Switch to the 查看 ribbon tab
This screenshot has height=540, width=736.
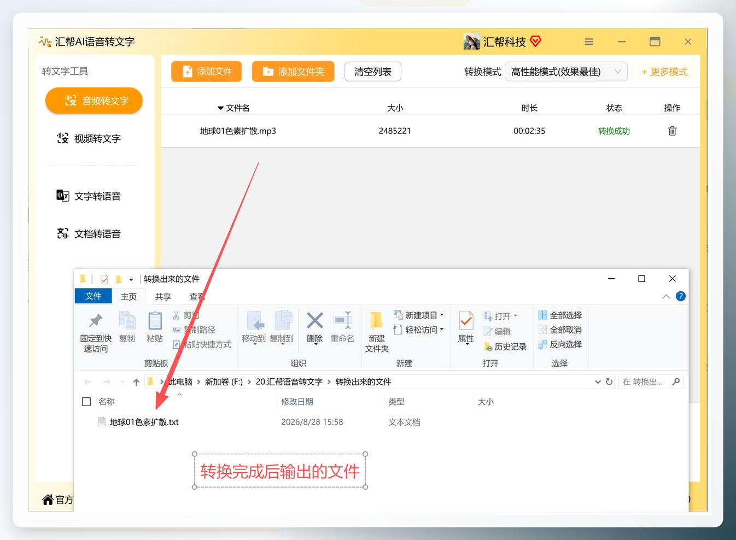click(x=197, y=296)
